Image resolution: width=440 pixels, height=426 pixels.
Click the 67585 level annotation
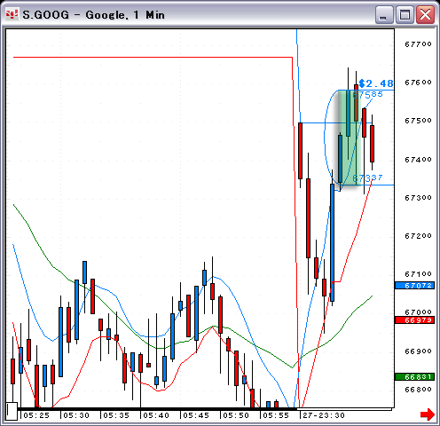click(x=368, y=95)
